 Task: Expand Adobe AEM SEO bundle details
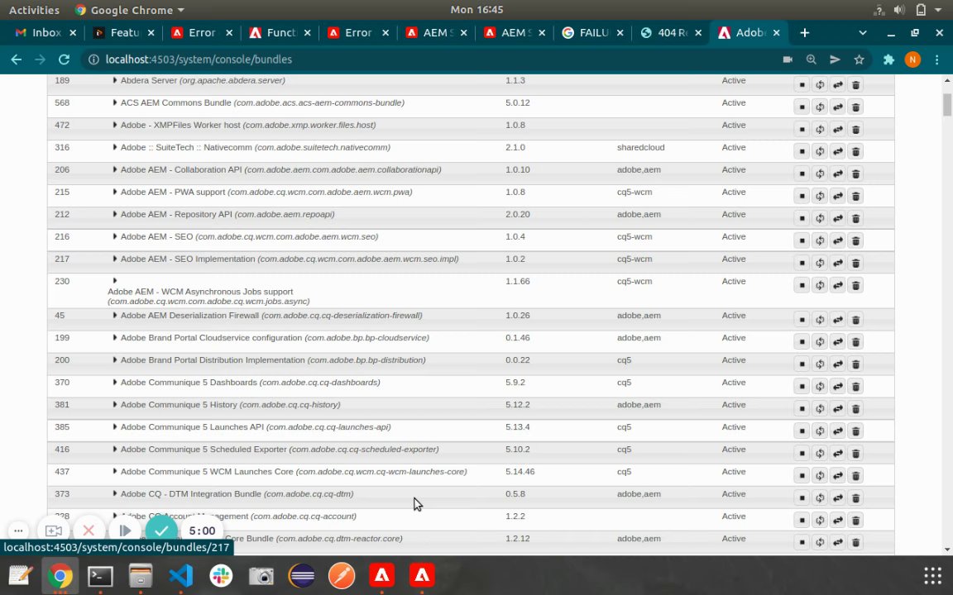(x=114, y=236)
